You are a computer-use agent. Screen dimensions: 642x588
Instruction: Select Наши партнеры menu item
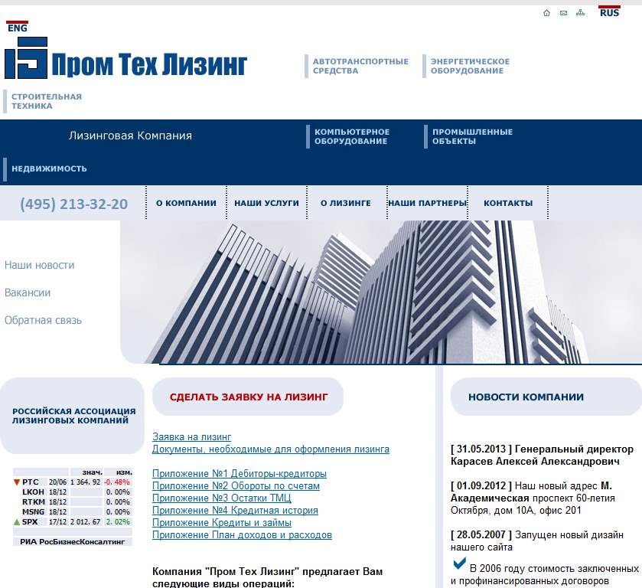428,203
